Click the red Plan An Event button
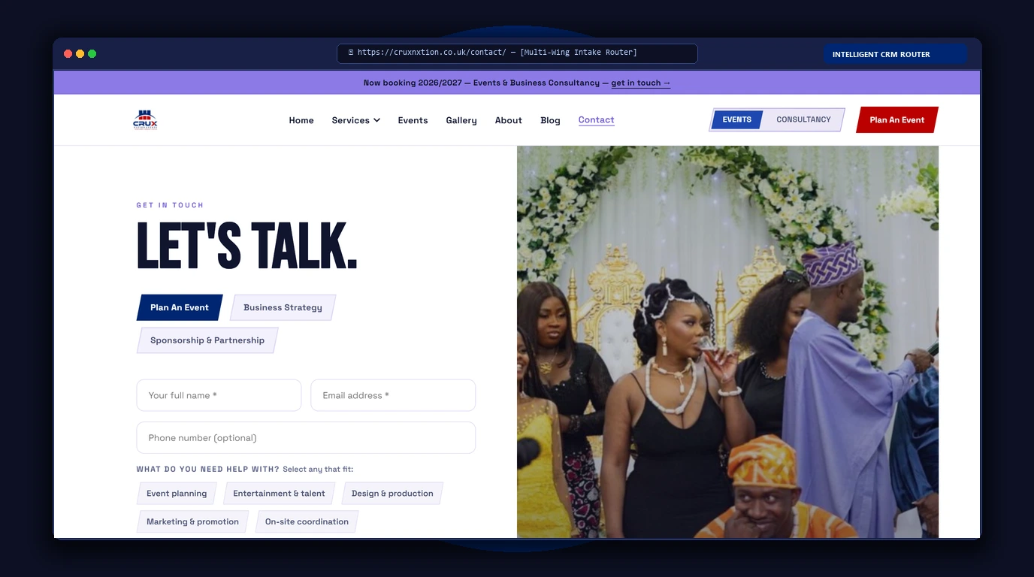 tap(897, 119)
